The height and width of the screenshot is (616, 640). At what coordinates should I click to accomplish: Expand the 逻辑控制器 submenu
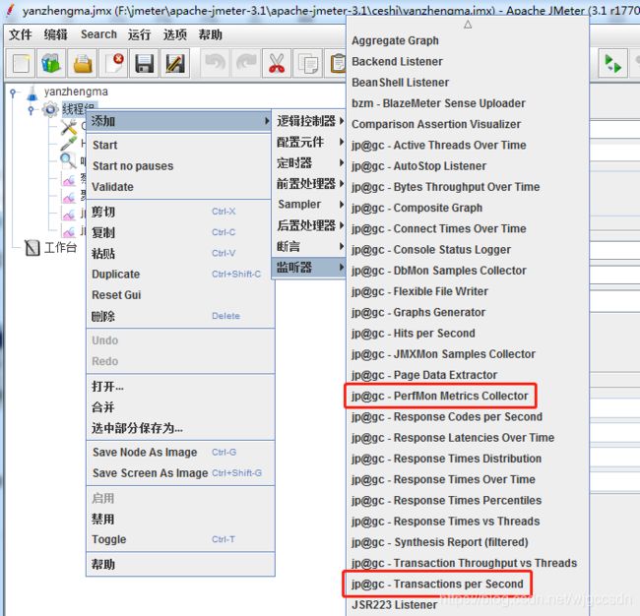(x=309, y=121)
